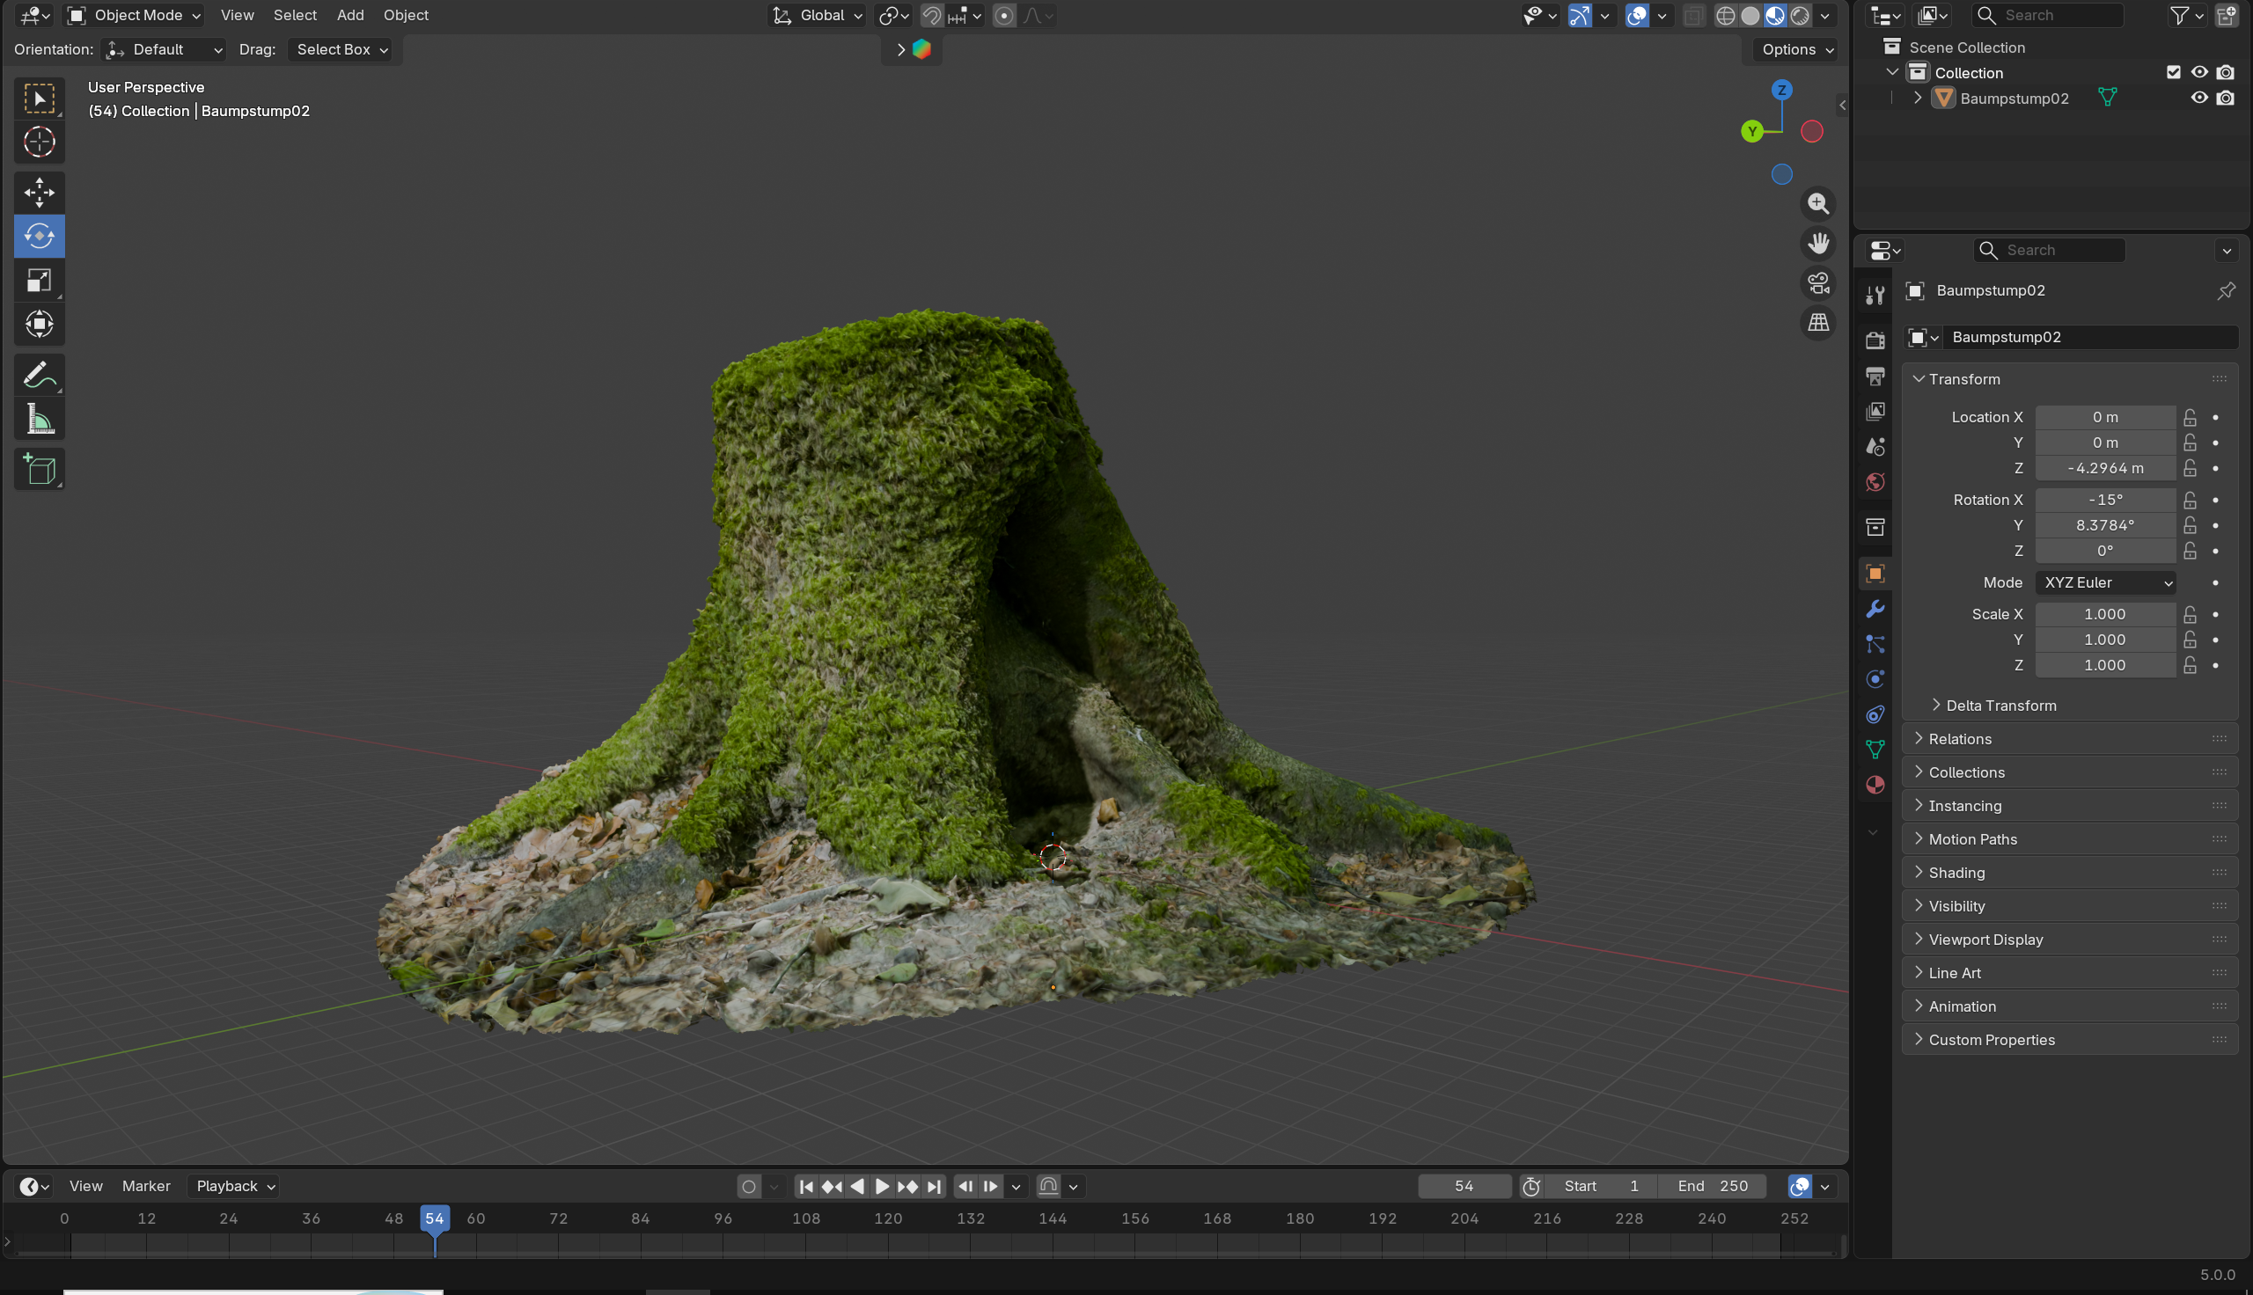Viewport: 2253px width, 1295px height.
Task: Select the Annotate tool
Action: click(x=39, y=375)
